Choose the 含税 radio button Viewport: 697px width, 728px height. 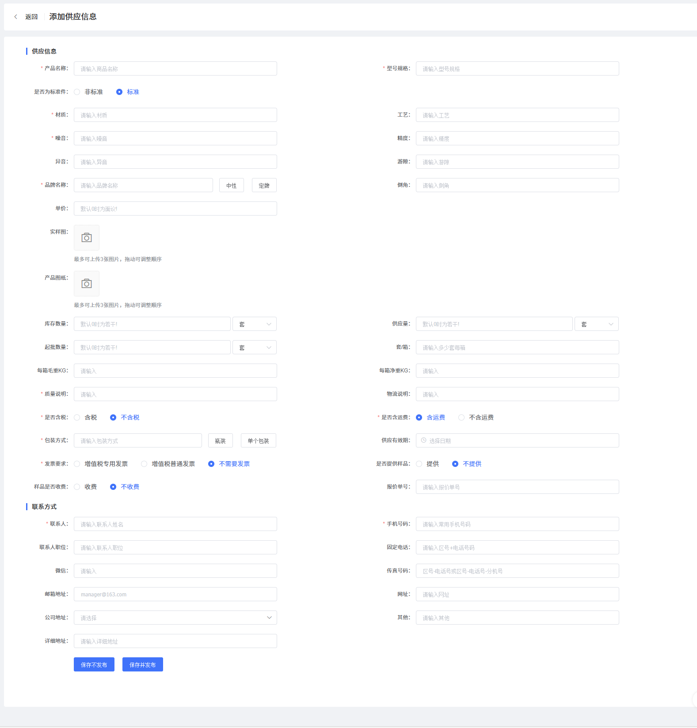tap(77, 417)
